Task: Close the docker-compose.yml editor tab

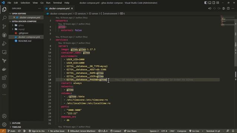Action: coord(72,8)
